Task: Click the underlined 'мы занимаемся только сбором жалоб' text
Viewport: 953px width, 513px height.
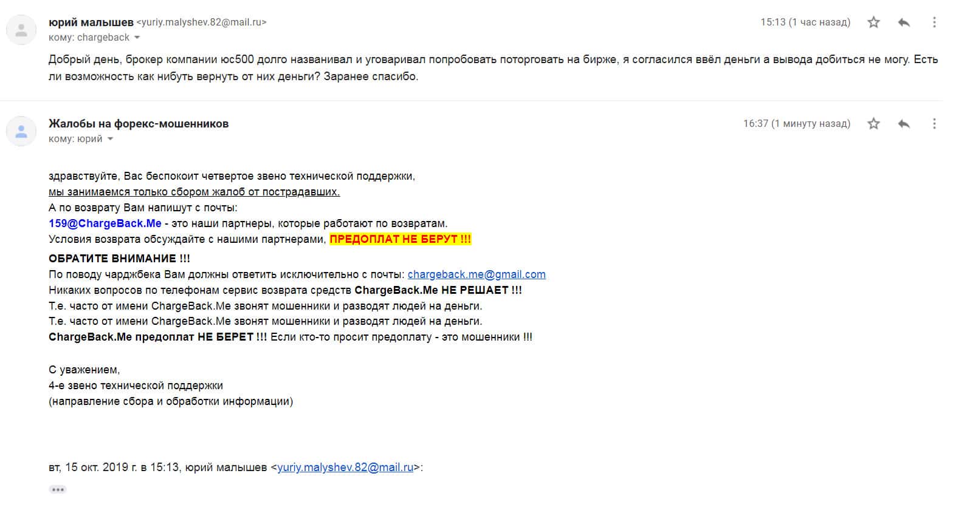Action: [194, 192]
